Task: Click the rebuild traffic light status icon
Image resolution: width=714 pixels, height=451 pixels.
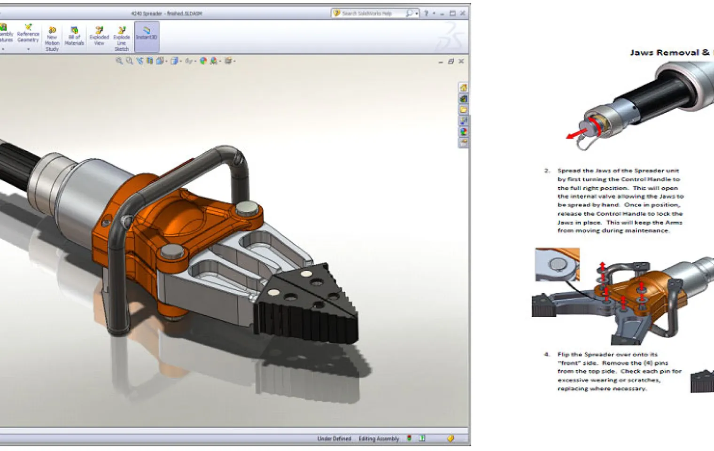Action: [409, 438]
